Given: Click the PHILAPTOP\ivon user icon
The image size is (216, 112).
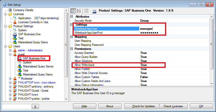Looking at the screenshot, I should point(15,83).
